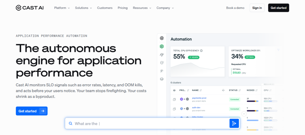The image size is (305, 135).
Task: Click the database icon in dashboard sidebar
Action: coord(162,79)
